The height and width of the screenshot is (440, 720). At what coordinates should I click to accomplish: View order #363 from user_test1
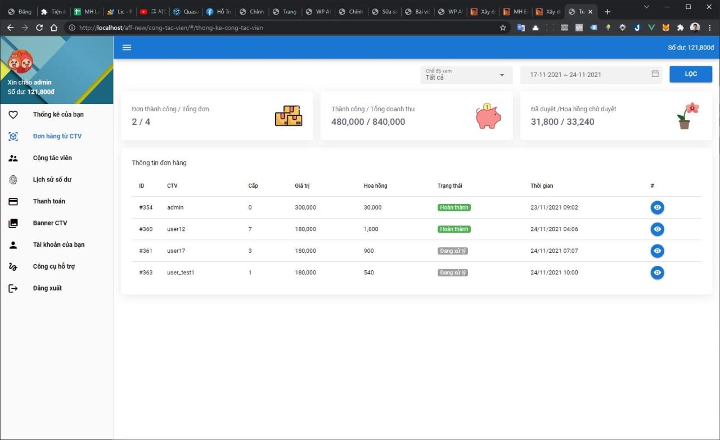pos(657,273)
